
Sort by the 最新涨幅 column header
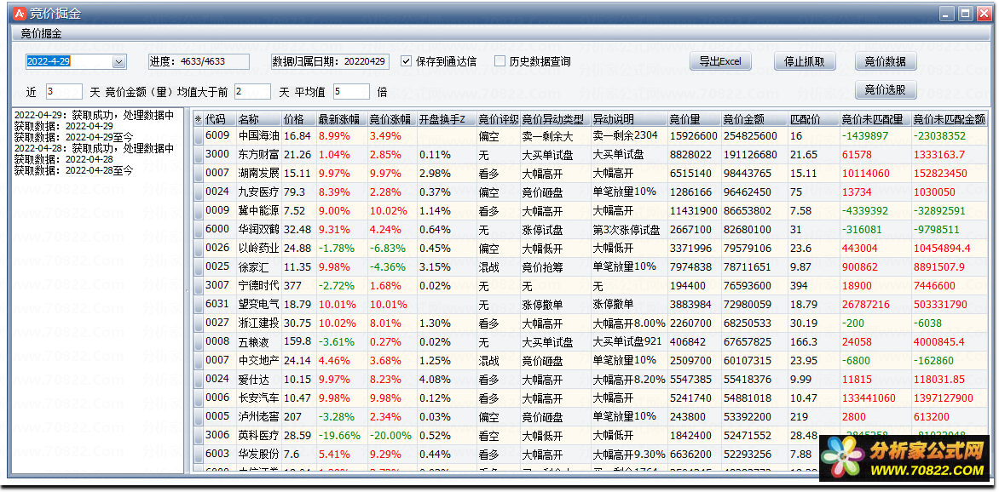pyautogui.click(x=342, y=119)
